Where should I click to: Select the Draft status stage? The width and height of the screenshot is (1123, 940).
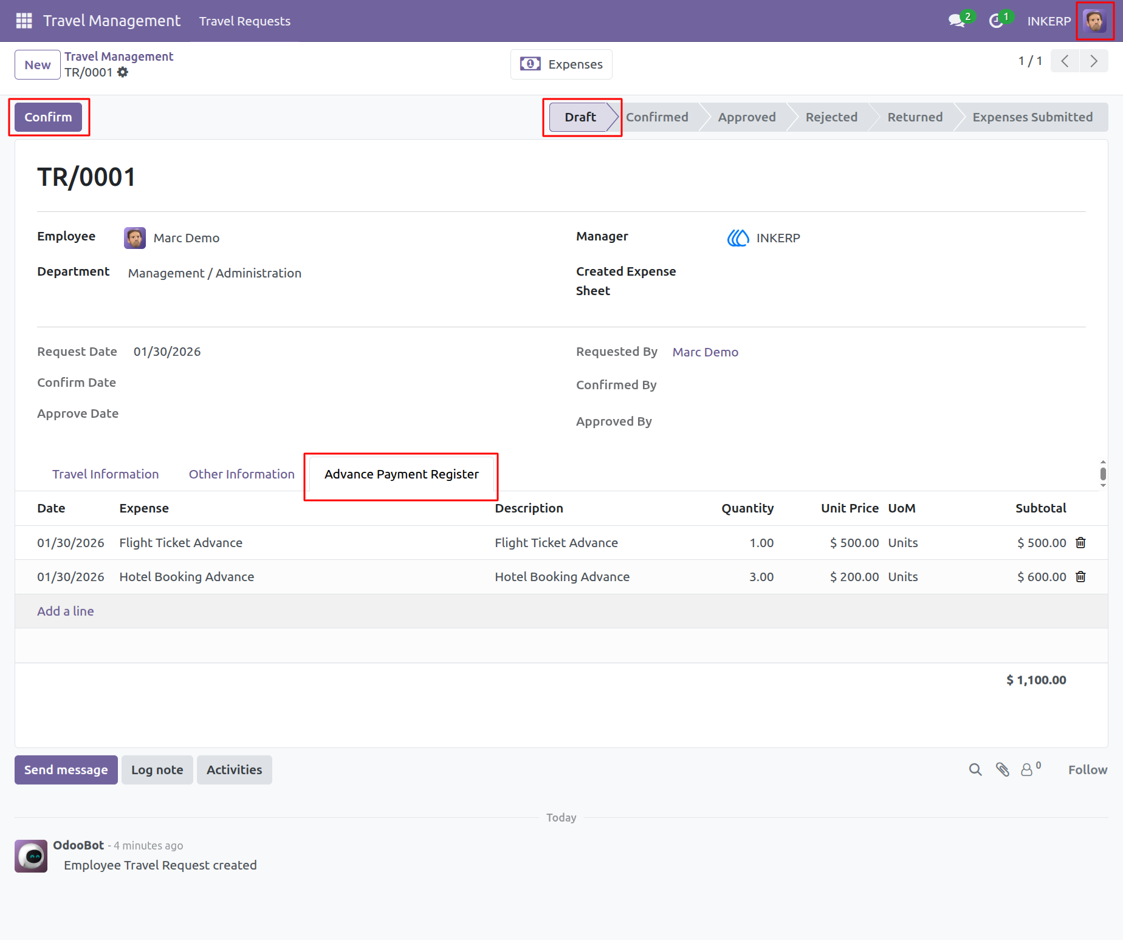[x=580, y=117]
